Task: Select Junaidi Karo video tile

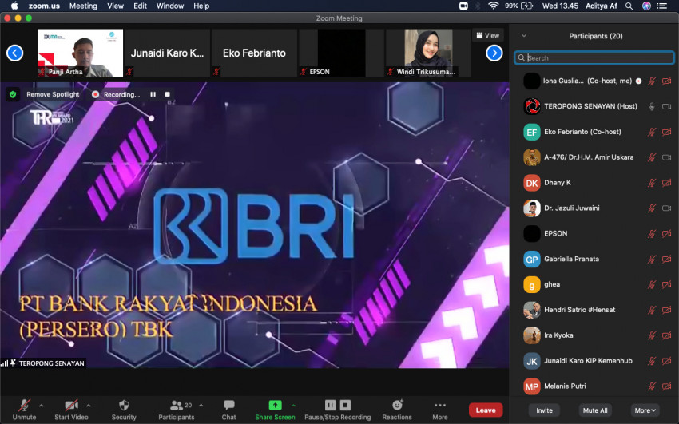Action: 167,53
